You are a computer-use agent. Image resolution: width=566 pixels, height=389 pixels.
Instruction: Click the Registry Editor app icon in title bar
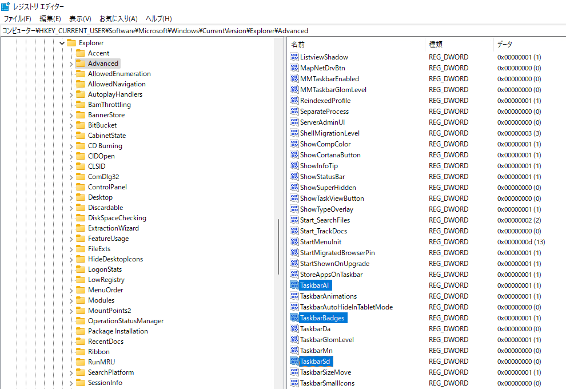click(x=5, y=6)
